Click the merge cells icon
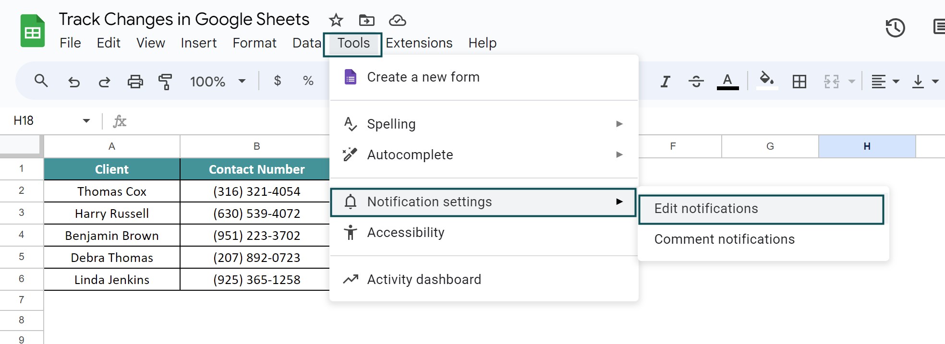 pyautogui.click(x=832, y=82)
